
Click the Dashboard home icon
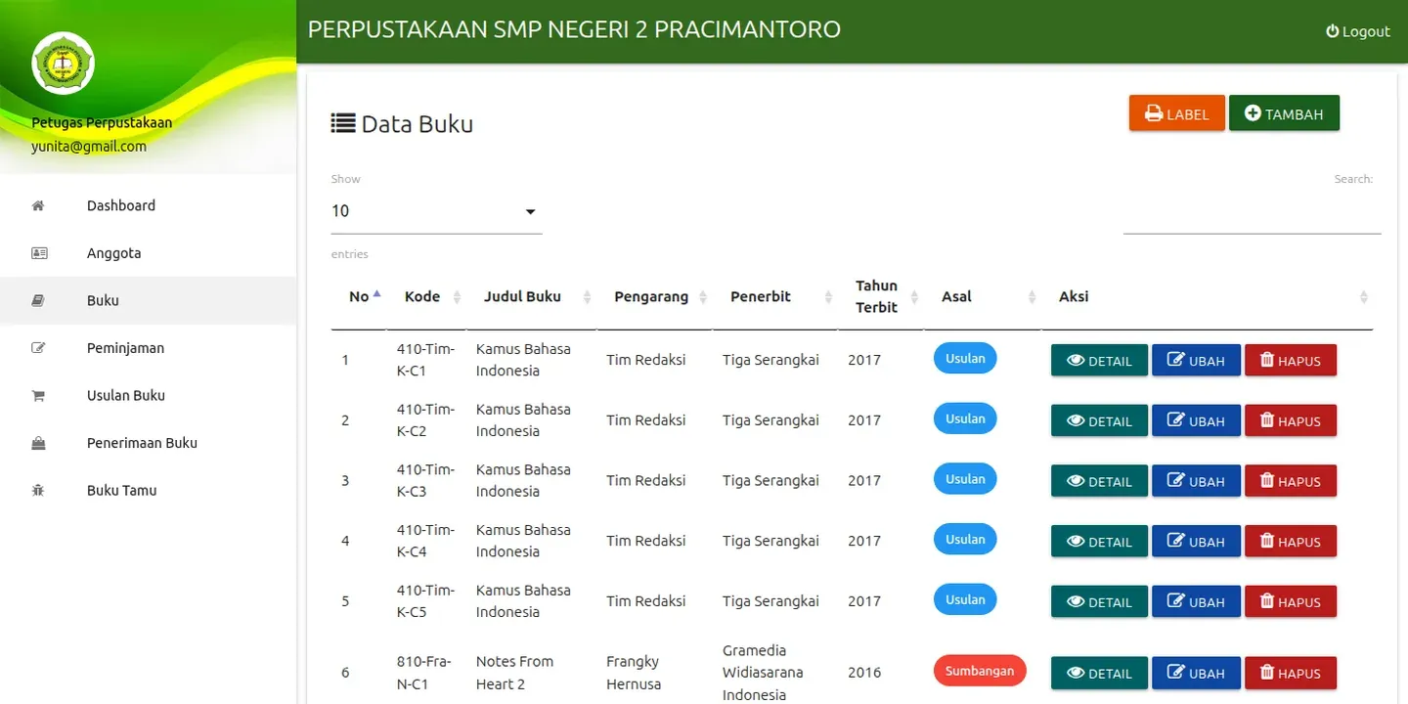(x=38, y=205)
